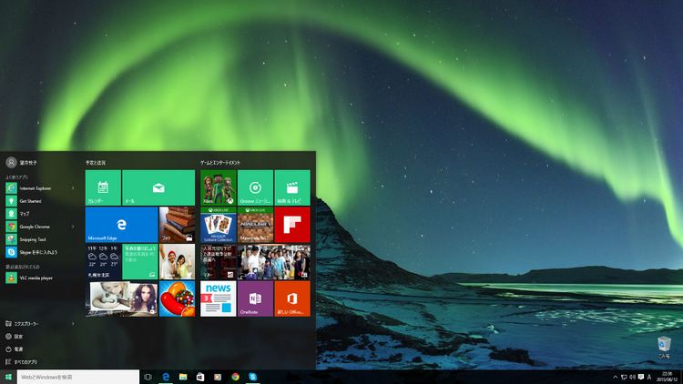
Task: Open the news app tile
Action: coord(219,298)
